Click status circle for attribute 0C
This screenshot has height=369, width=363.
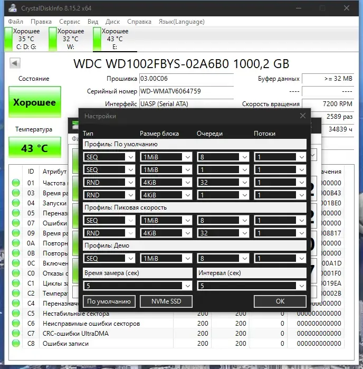click(x=16, y=263)
